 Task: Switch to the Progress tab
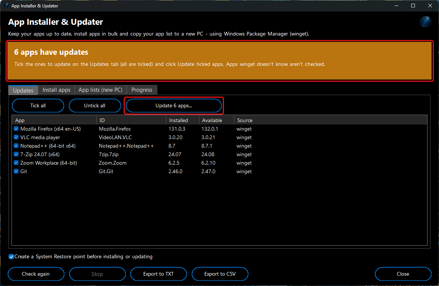pos(142,90)
